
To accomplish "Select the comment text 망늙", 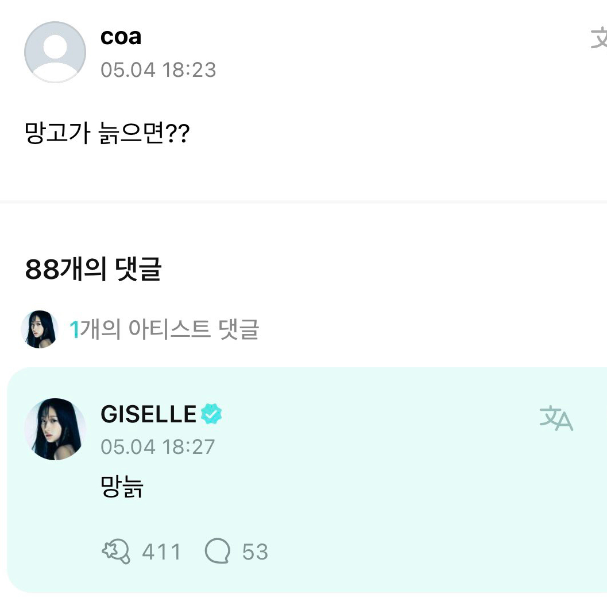I will point(122,487).
